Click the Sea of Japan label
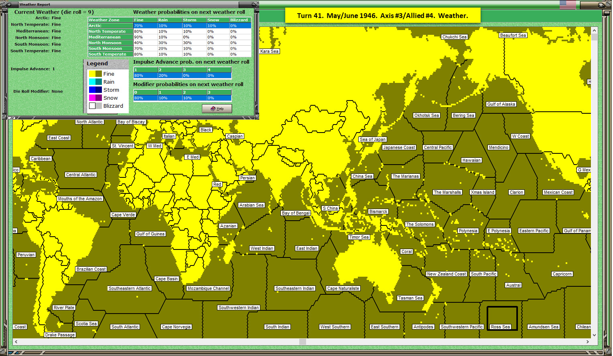 point(373,139)
